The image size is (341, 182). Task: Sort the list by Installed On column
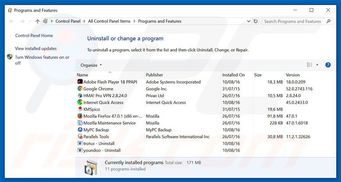pyautogui.click(x=234, y=75)
